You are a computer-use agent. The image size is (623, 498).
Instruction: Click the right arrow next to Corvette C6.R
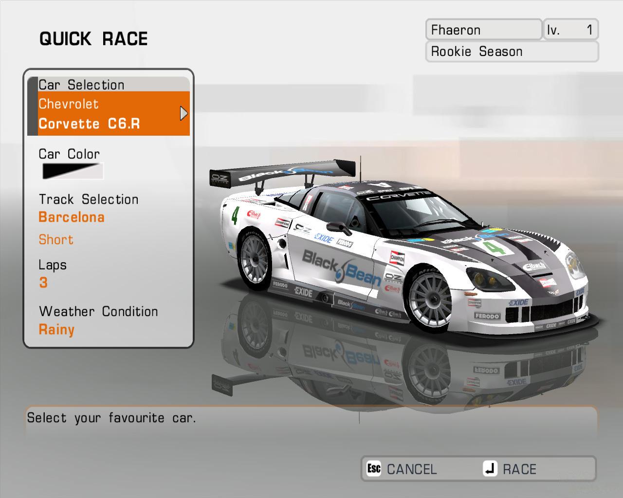183,113
